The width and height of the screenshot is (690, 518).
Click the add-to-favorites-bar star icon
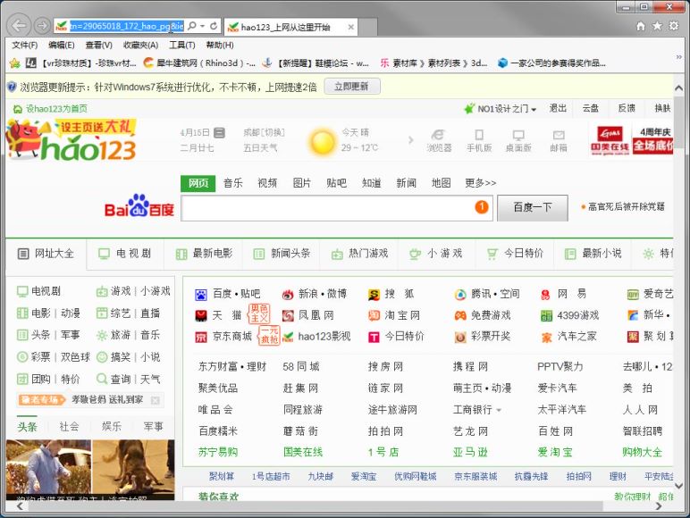point(14,63)
